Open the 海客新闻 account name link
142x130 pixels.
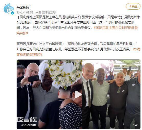click(23, 7)
